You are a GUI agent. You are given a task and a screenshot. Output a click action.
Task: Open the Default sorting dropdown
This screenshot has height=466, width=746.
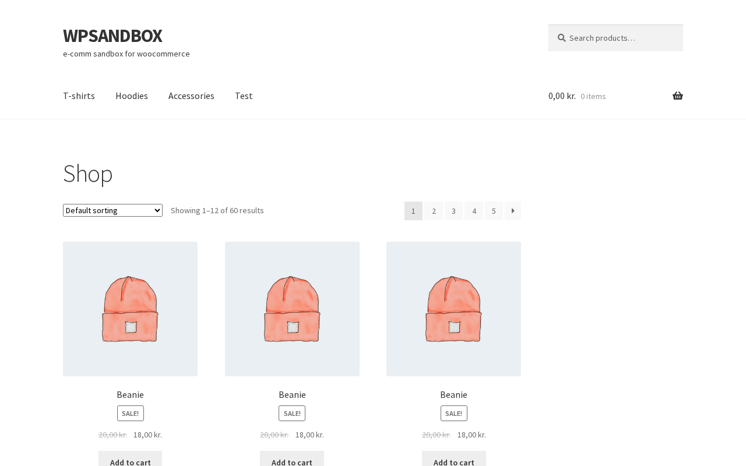pos(112,210)
